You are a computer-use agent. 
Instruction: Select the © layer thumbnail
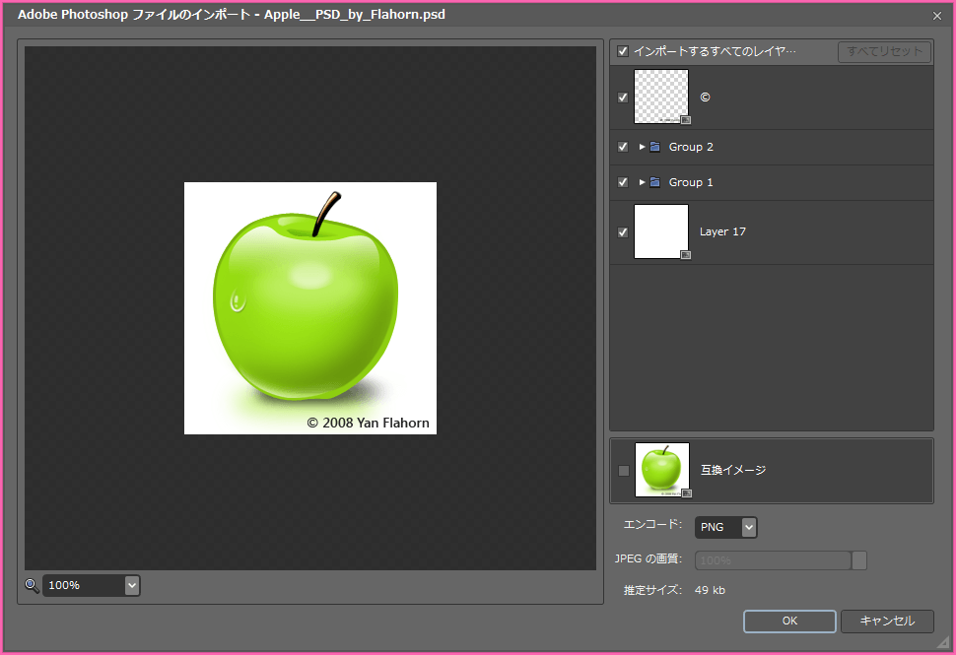point(661,97)
